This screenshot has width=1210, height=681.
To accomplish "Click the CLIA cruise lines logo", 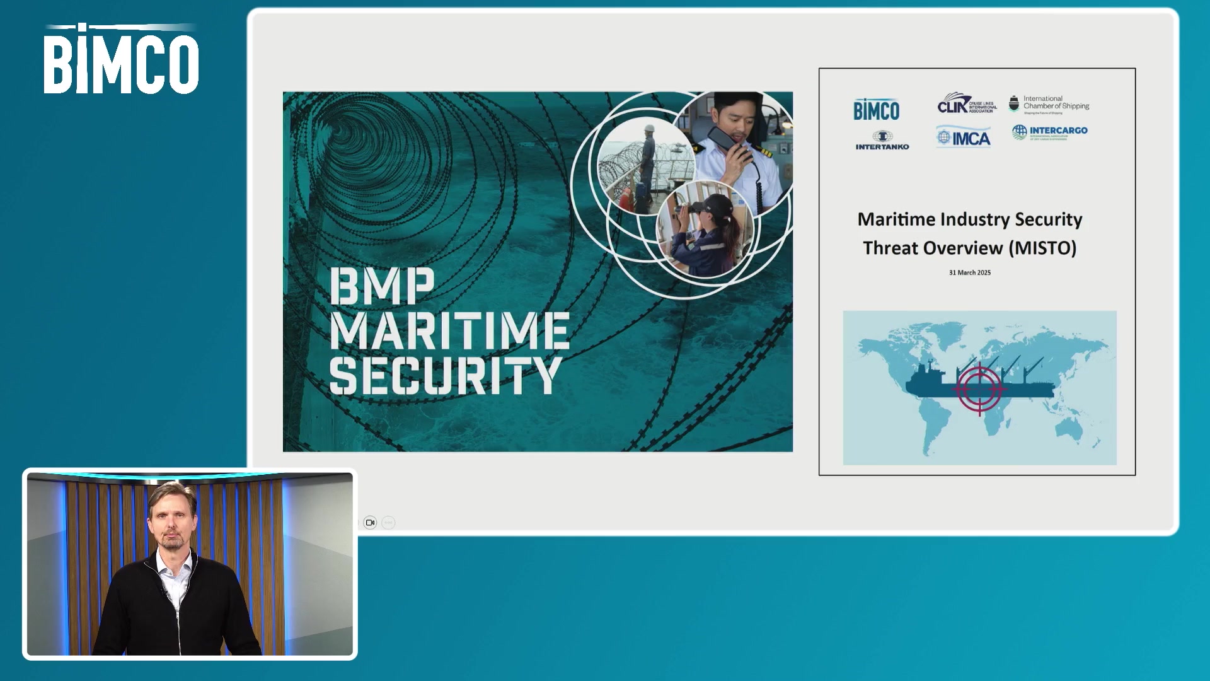I will [966, 104].
